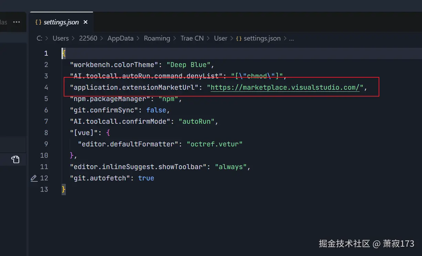Click the settings.json breadcrumb entry
The width and height of the screenshot is (422, 256).
click(x=262, y=38)
